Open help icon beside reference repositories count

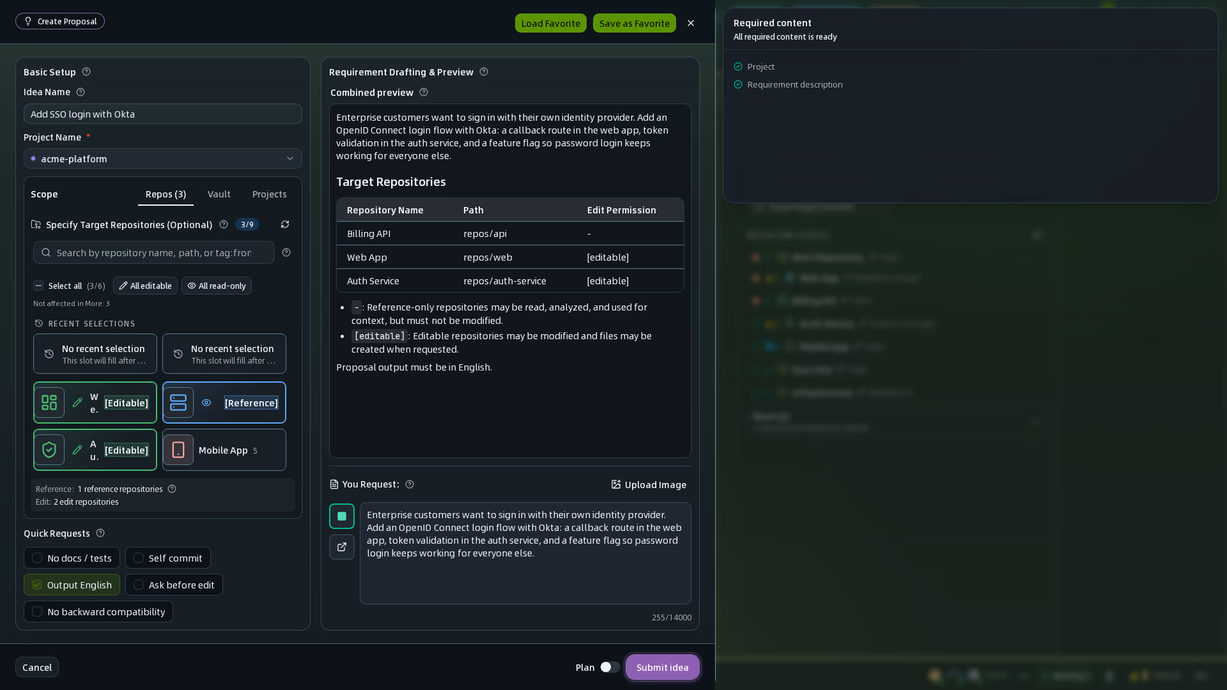[x=172, y=489]
